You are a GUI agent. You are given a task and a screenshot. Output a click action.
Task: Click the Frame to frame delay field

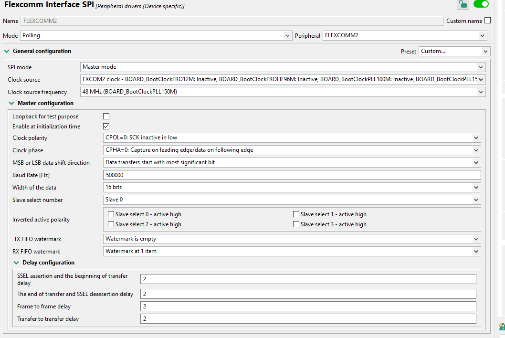tap(308, 306)
